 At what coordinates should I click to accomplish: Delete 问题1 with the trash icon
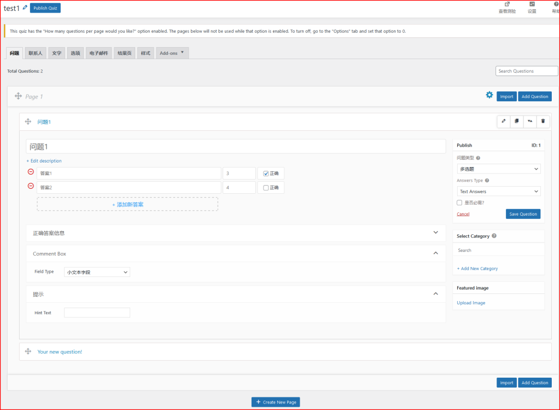click(542, 121)
